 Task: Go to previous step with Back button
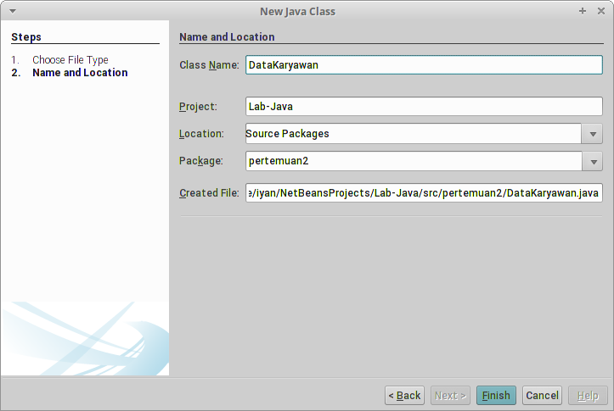point(404,396)
